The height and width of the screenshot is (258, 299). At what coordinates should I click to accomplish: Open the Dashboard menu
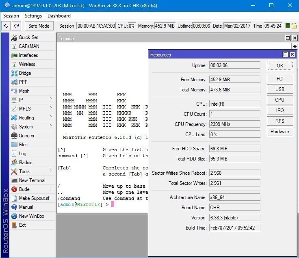(59, 16)
